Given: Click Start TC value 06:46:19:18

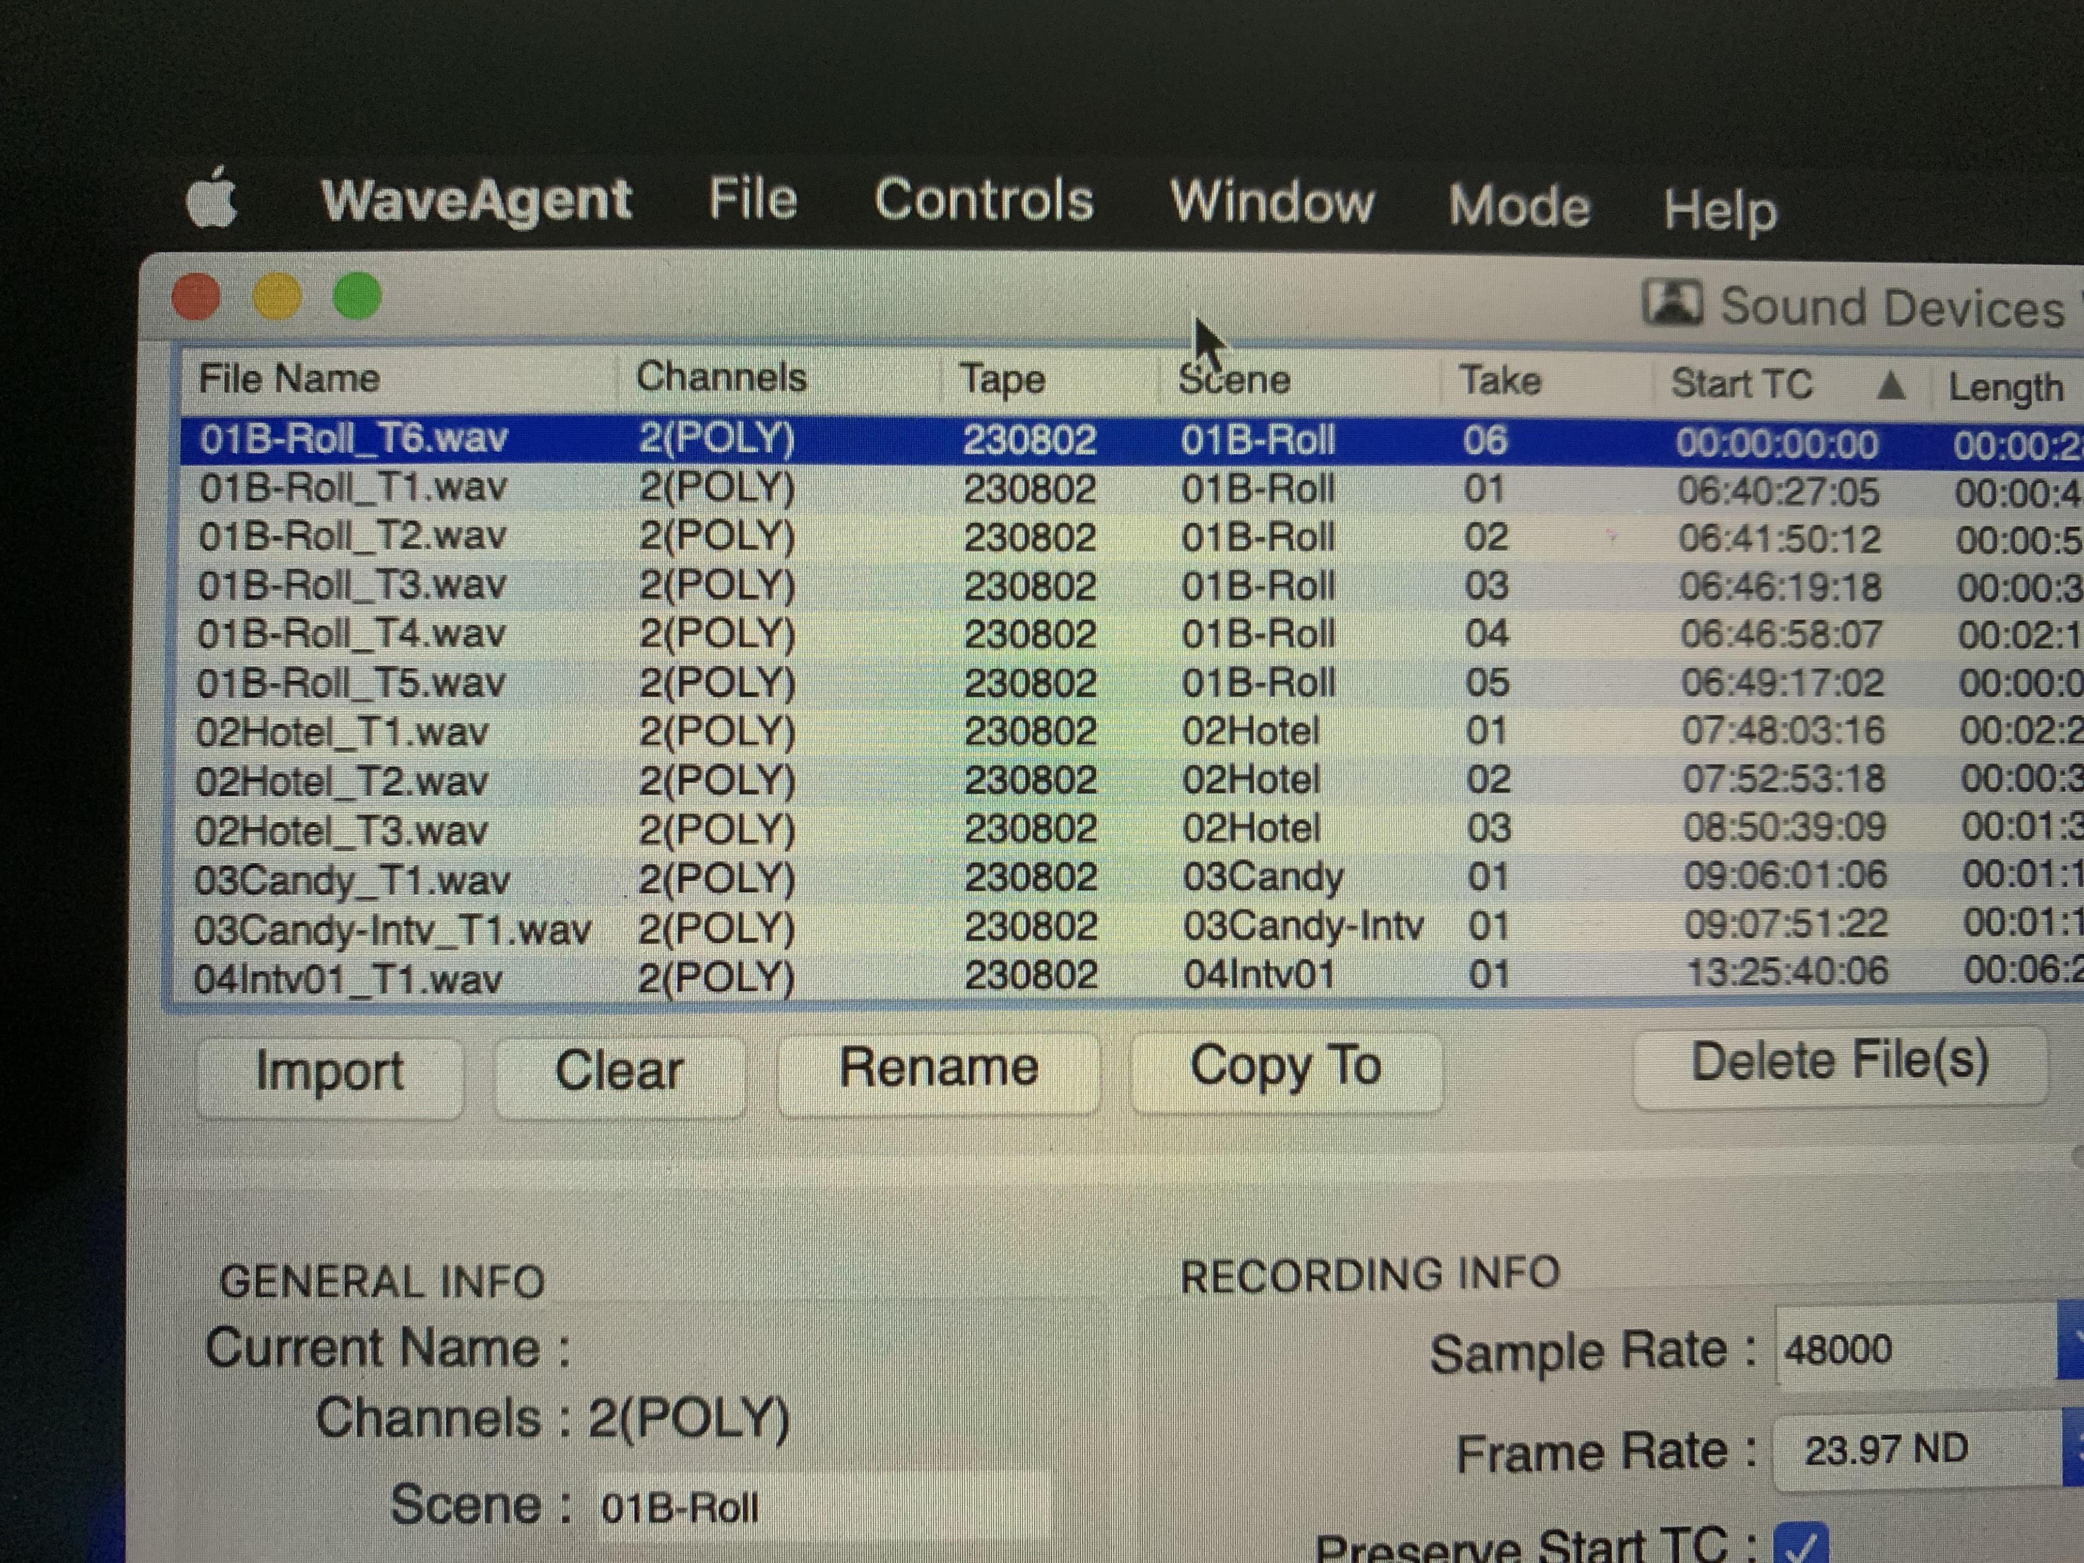Looking at the screenshot, I should (1781, 588).
